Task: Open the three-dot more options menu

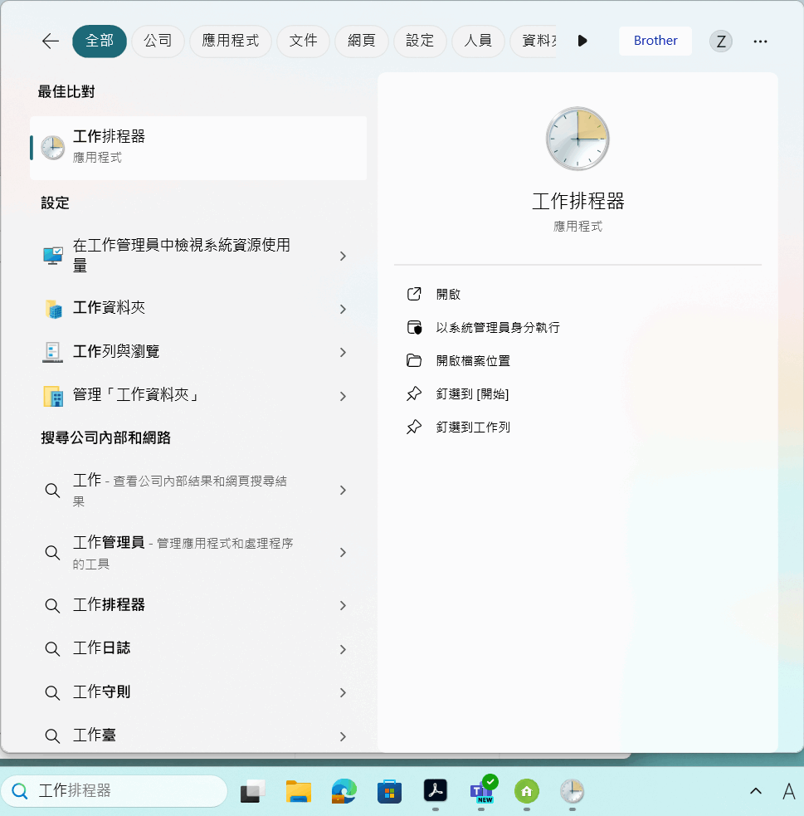Action: (x=760, y=42)
